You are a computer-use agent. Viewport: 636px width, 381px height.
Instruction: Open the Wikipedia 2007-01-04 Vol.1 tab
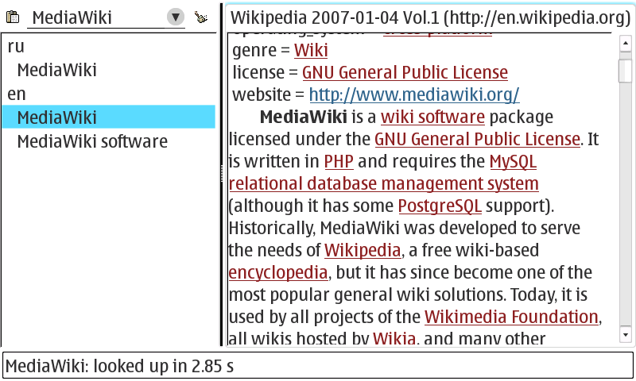click(x=430, y=17)
